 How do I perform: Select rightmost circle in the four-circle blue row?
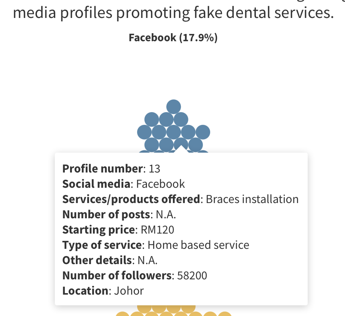pos(196,145)
